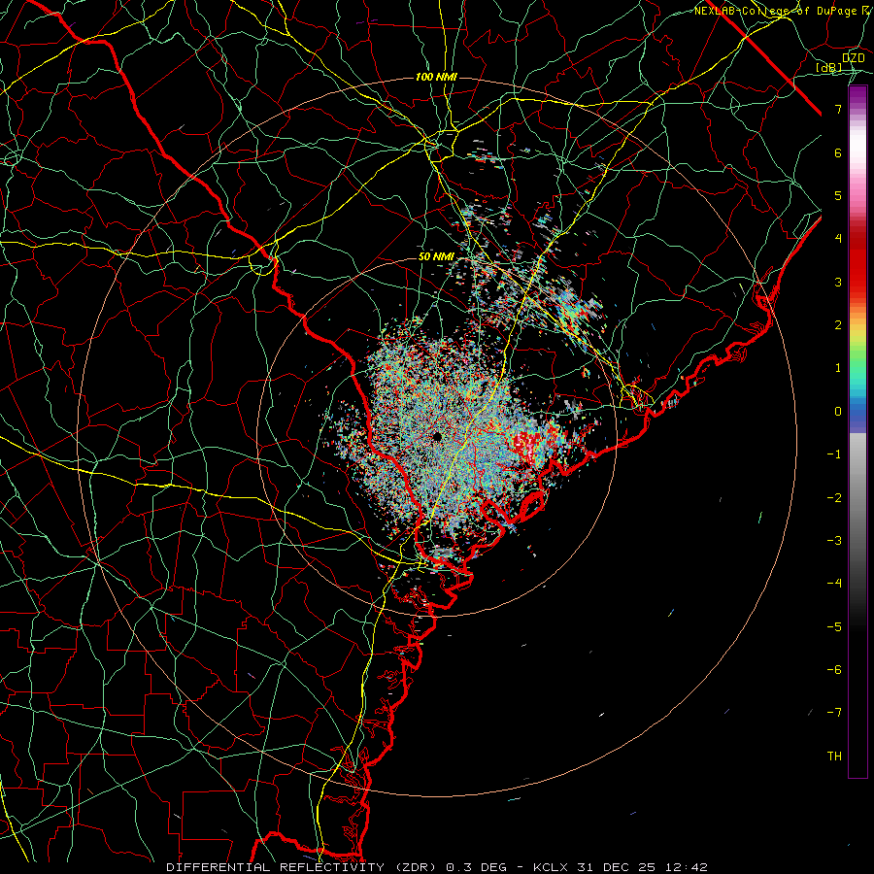Click the -1 value label on the color scale
874x874 pixels.
834,454
